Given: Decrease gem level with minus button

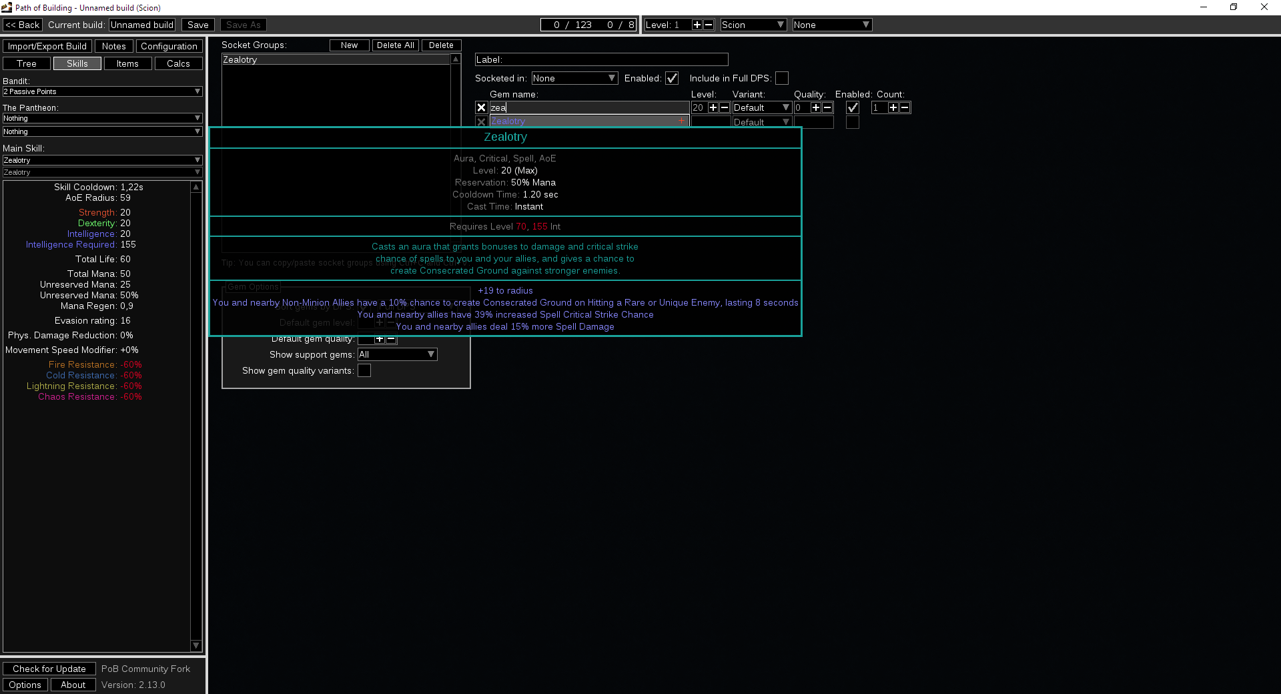Looking at the screenshot, I should click(x=725, y=107).
